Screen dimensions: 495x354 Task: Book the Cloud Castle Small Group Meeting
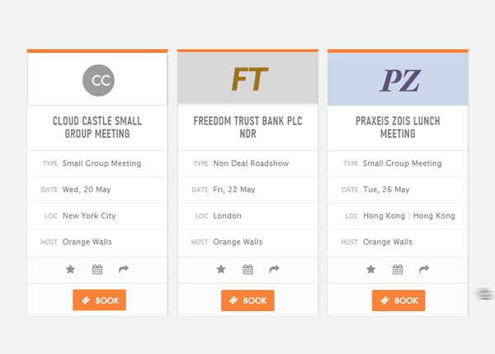point(100,300)
